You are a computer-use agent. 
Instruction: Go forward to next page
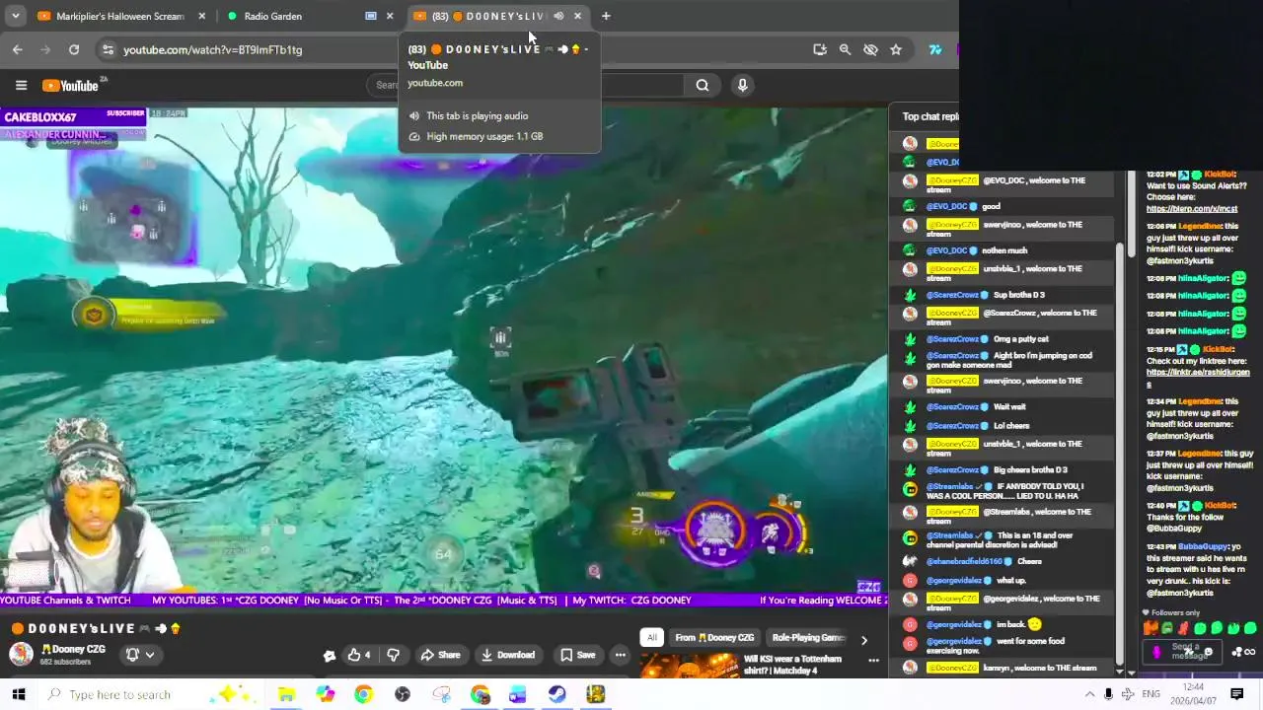pos(45,49)
